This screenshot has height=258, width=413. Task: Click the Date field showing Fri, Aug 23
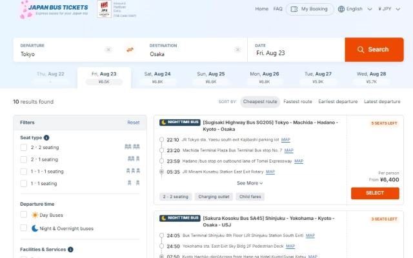point(296,50)
